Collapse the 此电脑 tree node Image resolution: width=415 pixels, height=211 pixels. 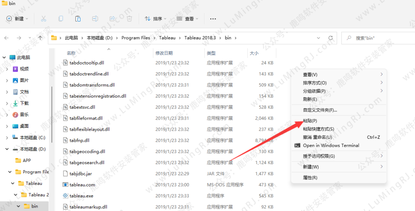(x=4, y=58)
